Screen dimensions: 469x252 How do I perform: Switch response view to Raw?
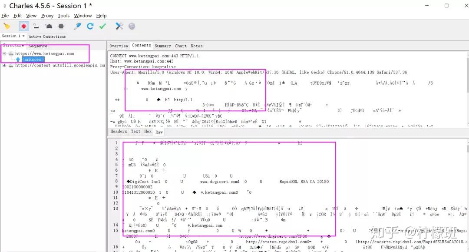(159, 132)
